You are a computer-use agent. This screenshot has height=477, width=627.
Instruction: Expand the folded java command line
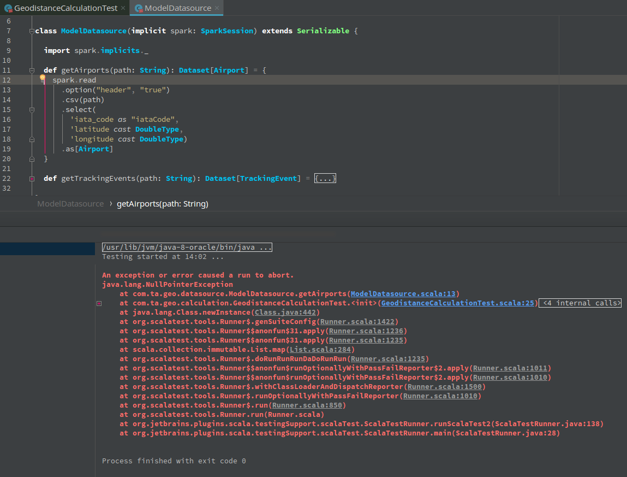pos(187,247)
